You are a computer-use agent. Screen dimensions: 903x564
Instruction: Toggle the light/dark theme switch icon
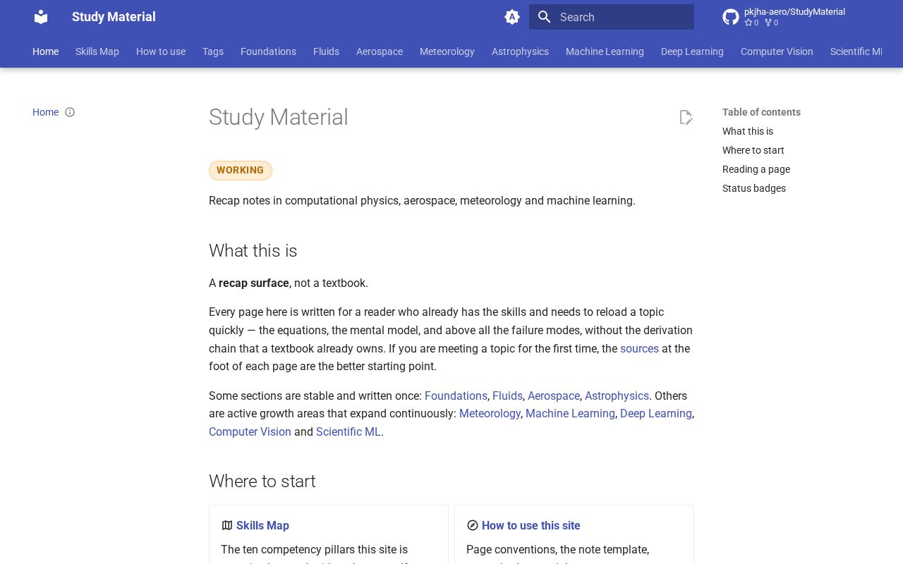512,17
